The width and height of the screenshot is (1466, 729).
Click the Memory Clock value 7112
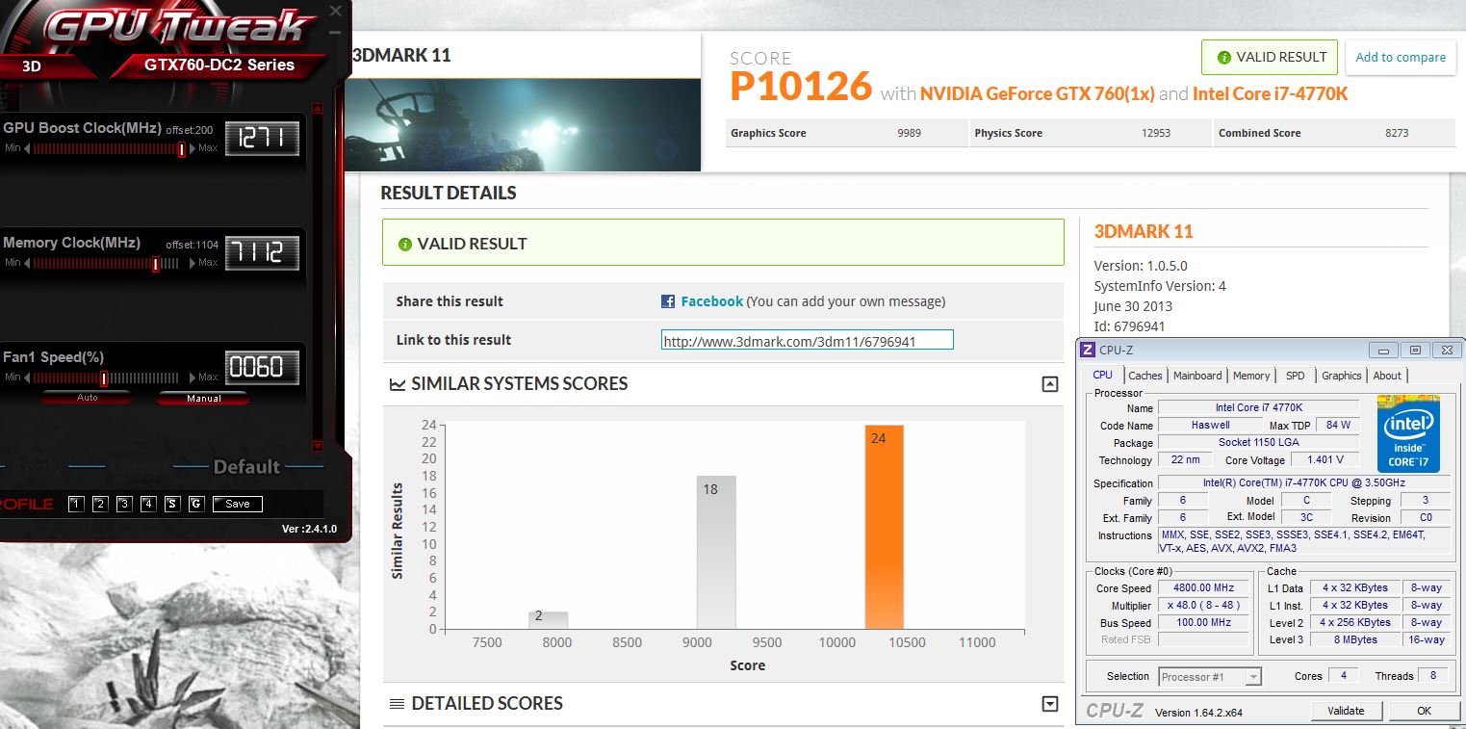coord(262,253)
